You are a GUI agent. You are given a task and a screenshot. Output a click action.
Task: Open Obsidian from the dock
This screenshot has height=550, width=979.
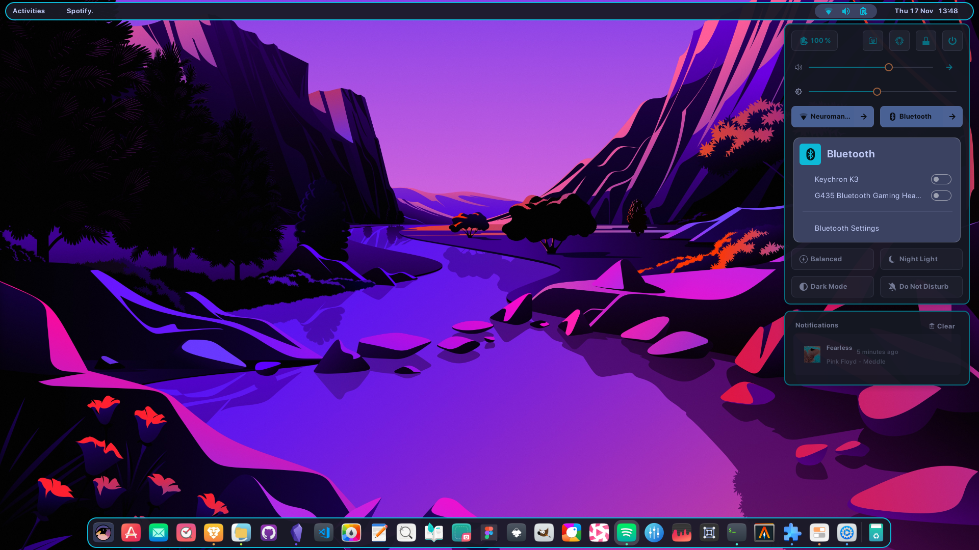[296, 533]
